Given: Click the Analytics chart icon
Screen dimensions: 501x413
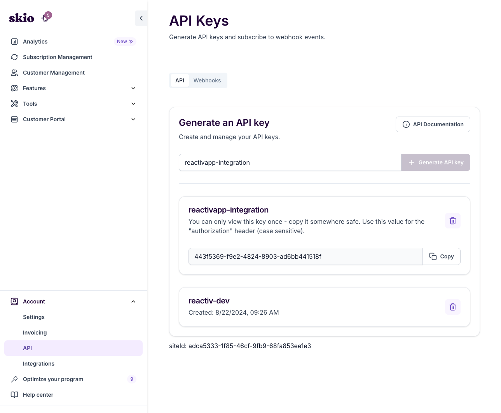Looking at the screenshot, I should click(x=14, y=42).
